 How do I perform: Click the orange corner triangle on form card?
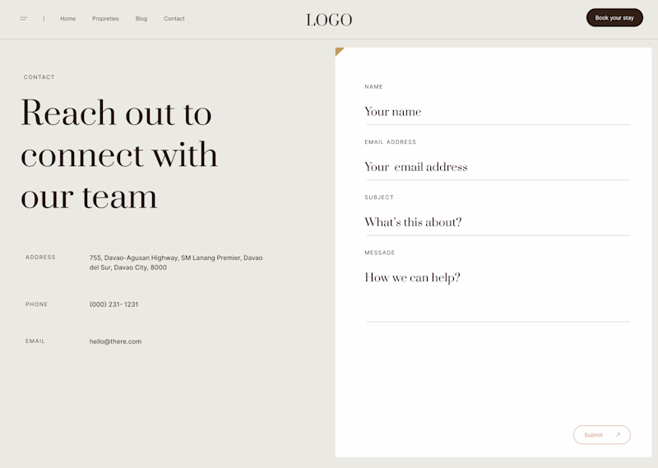pos(339,51)
